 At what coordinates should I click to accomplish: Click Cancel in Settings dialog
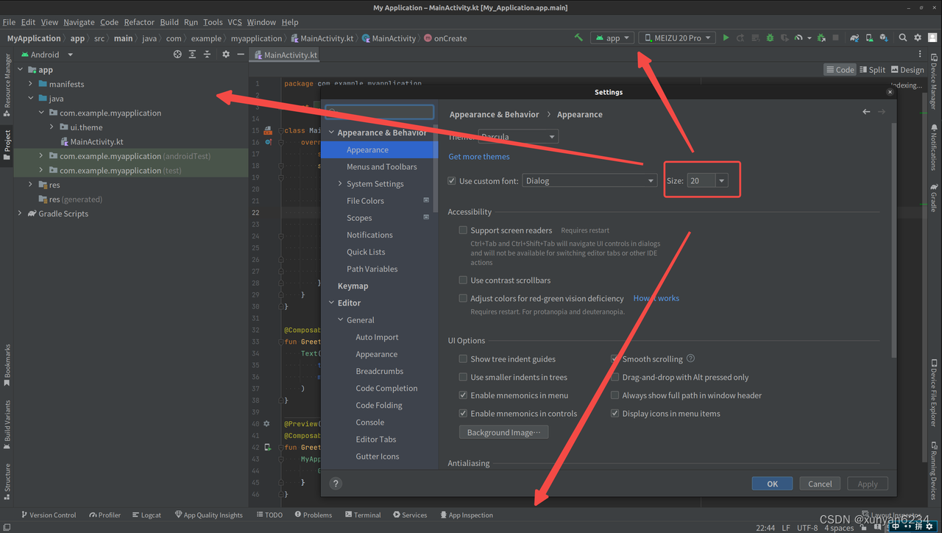(820, 484)
